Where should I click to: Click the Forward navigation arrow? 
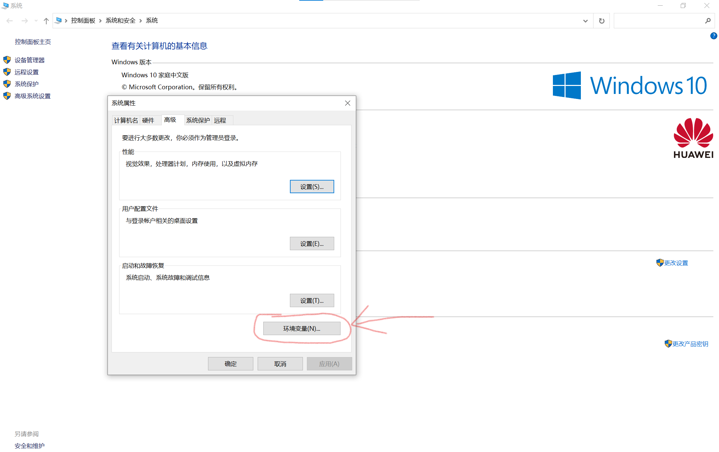[x=25, y=21]
